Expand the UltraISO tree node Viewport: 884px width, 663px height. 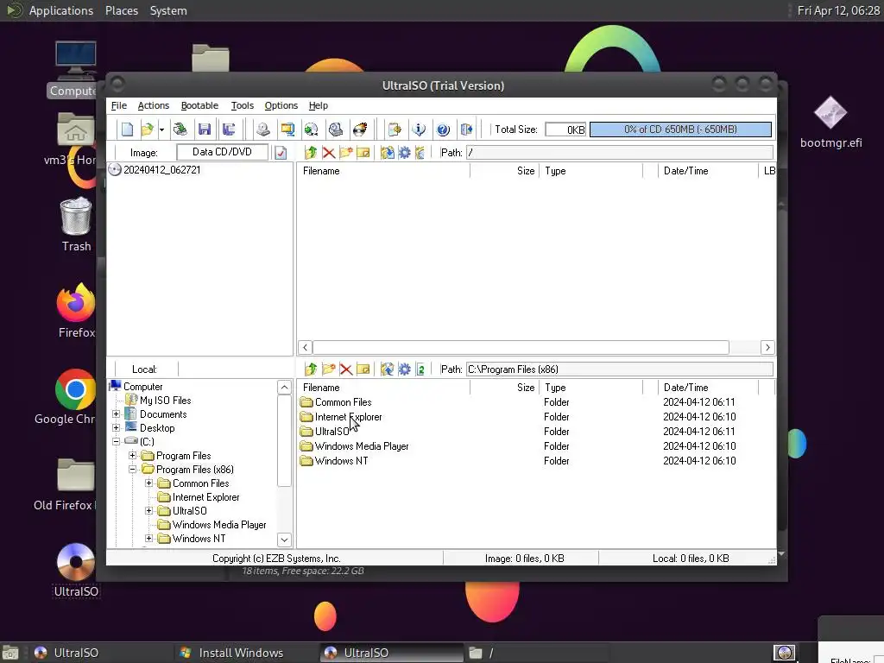(148, 511)
